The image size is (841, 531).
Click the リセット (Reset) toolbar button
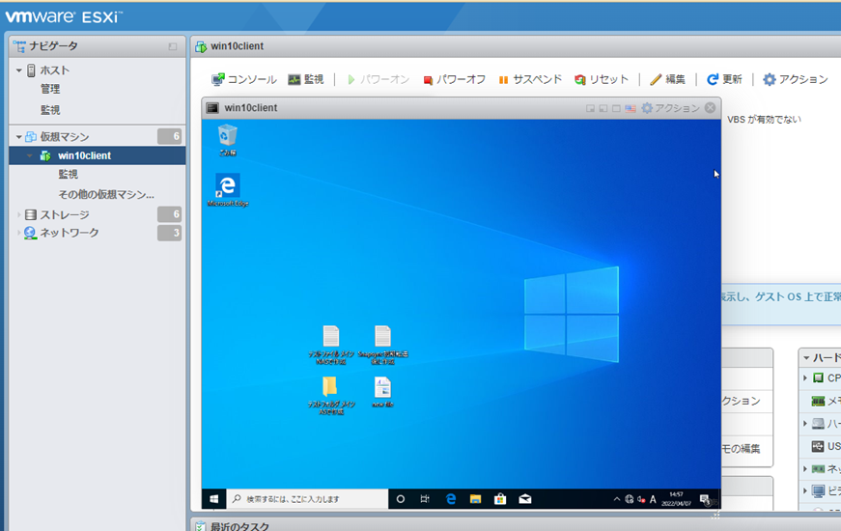(602, 79)
